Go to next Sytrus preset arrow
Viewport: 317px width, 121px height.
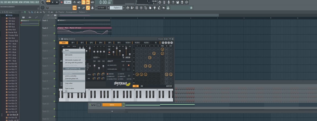167,39
